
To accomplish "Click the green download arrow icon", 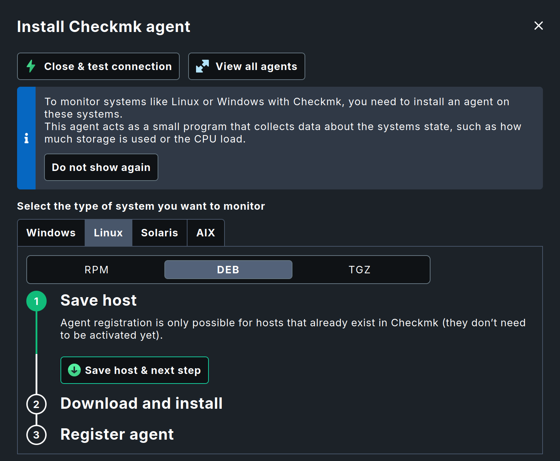I will coord(74,370).
